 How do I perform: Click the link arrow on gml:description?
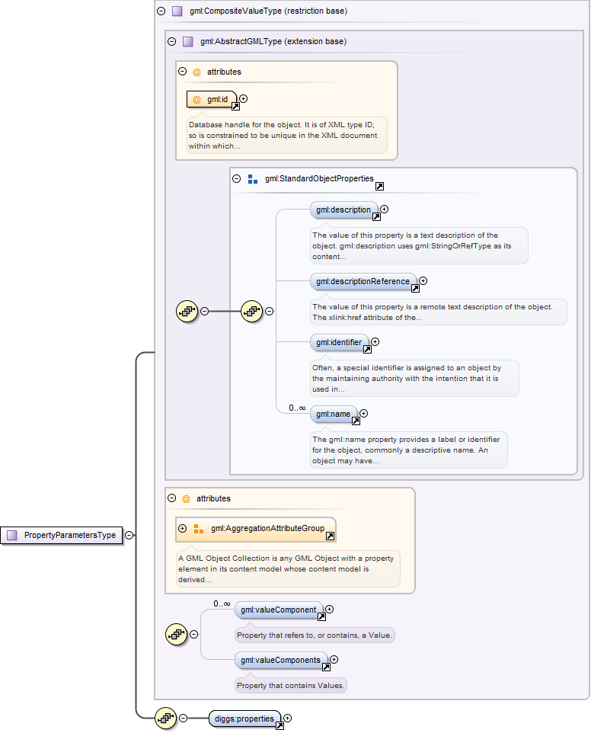point(376,217)
